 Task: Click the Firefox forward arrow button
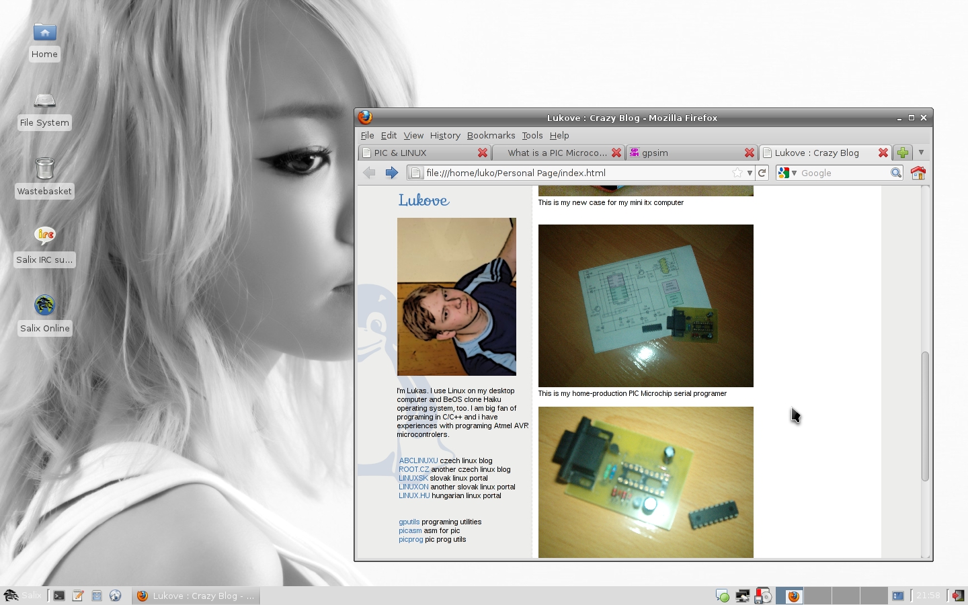pos(391,173)
